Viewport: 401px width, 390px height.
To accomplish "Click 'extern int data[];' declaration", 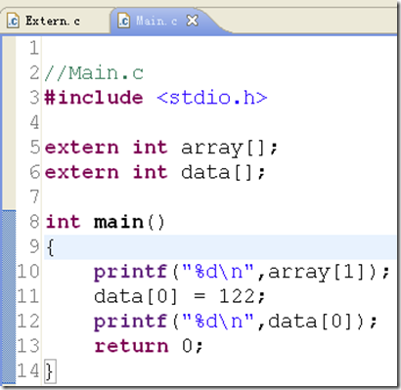I will 155,173.
